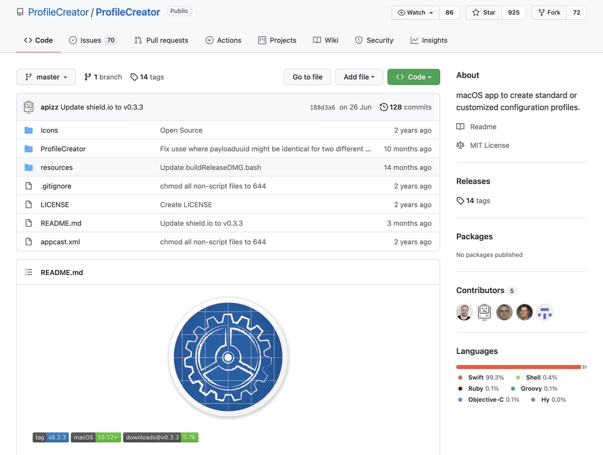Open the master branch dropdown
Screen dimensions: 603x455
46,77
